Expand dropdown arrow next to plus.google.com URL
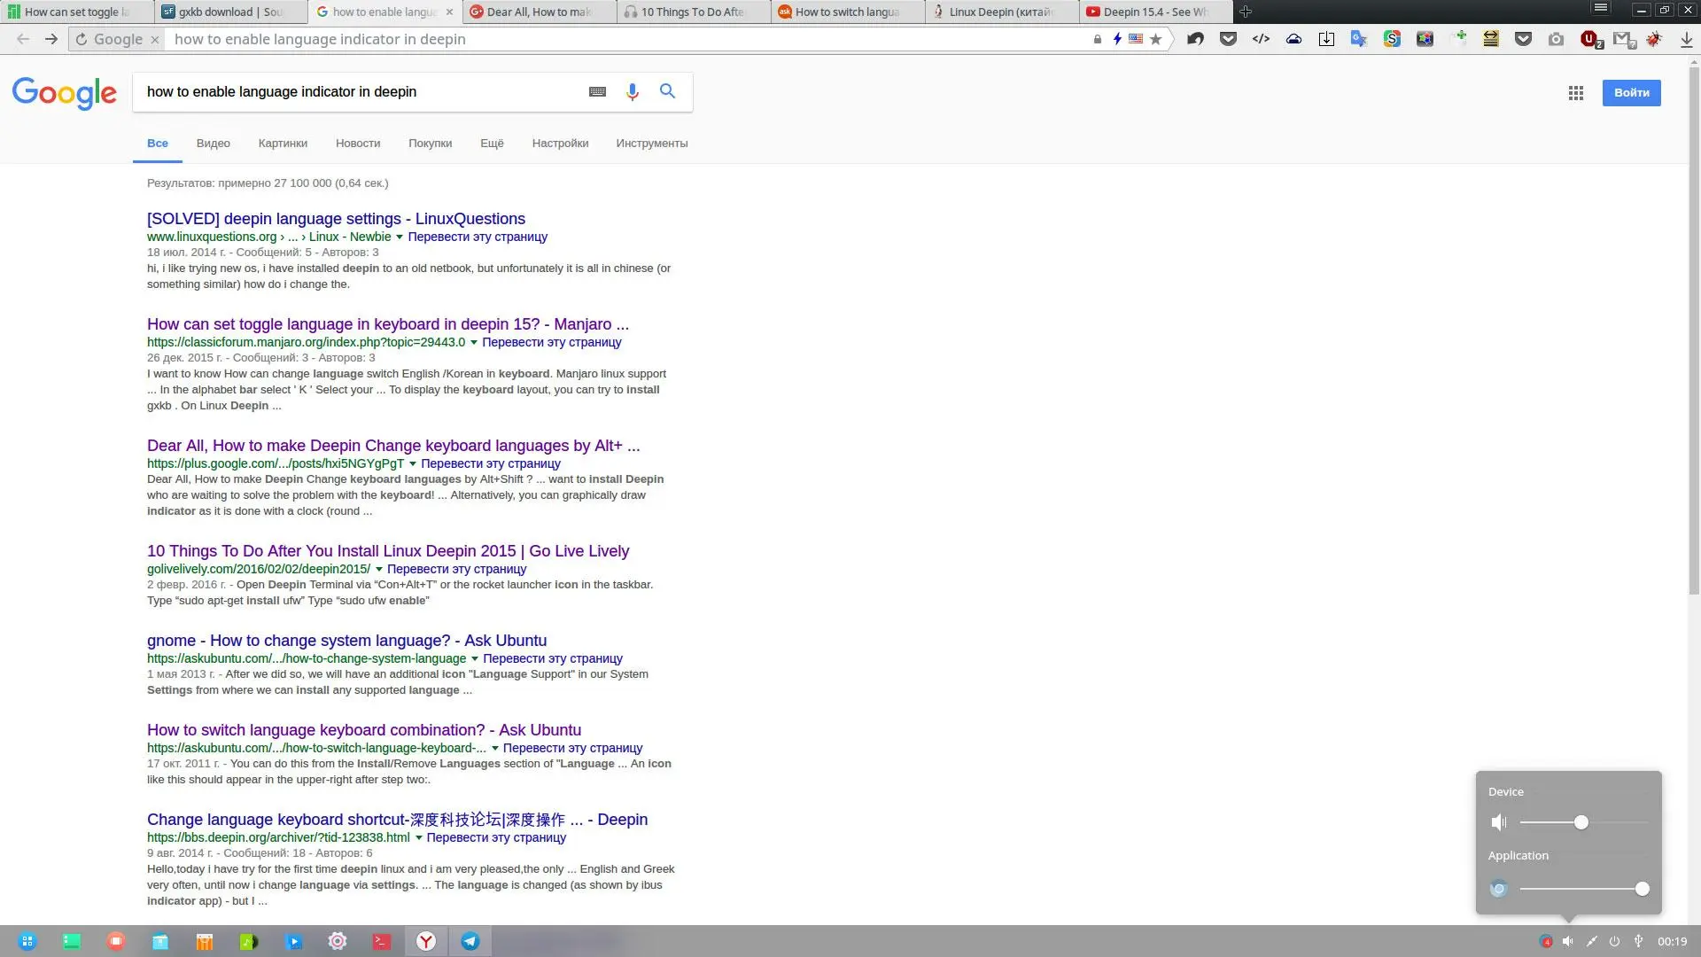Image resolution: width=1701 pixels, height=957 pixels. point(412,464)
